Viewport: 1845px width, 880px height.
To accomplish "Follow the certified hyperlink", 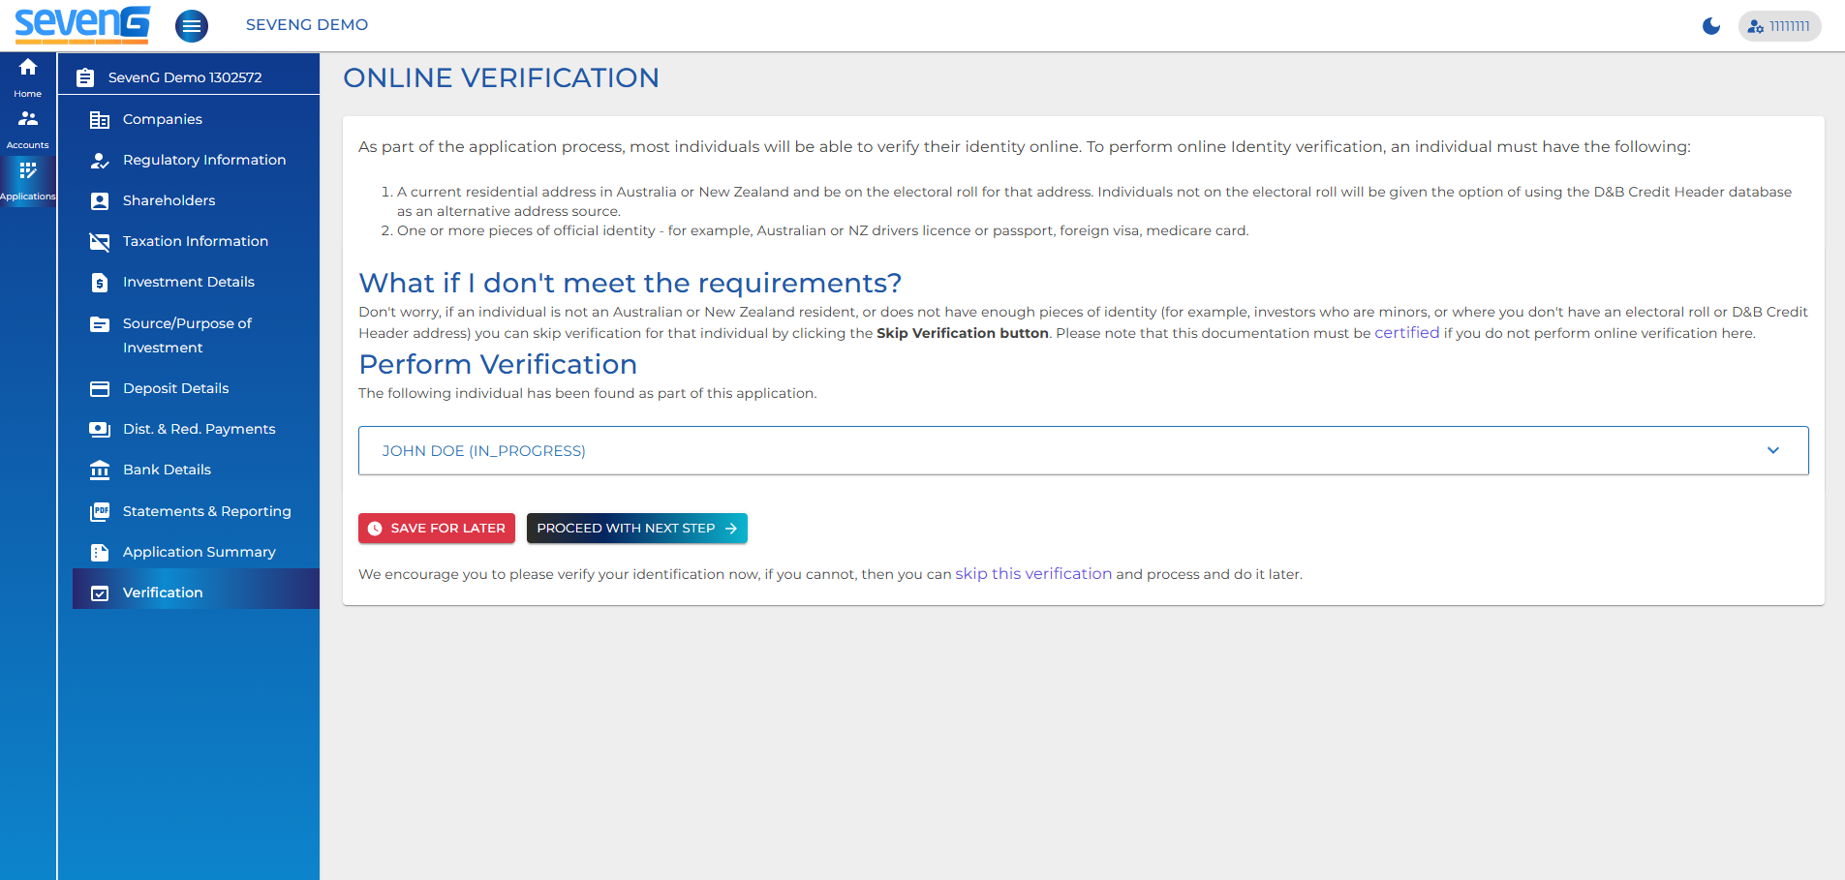I will [x=1406, y=332].
